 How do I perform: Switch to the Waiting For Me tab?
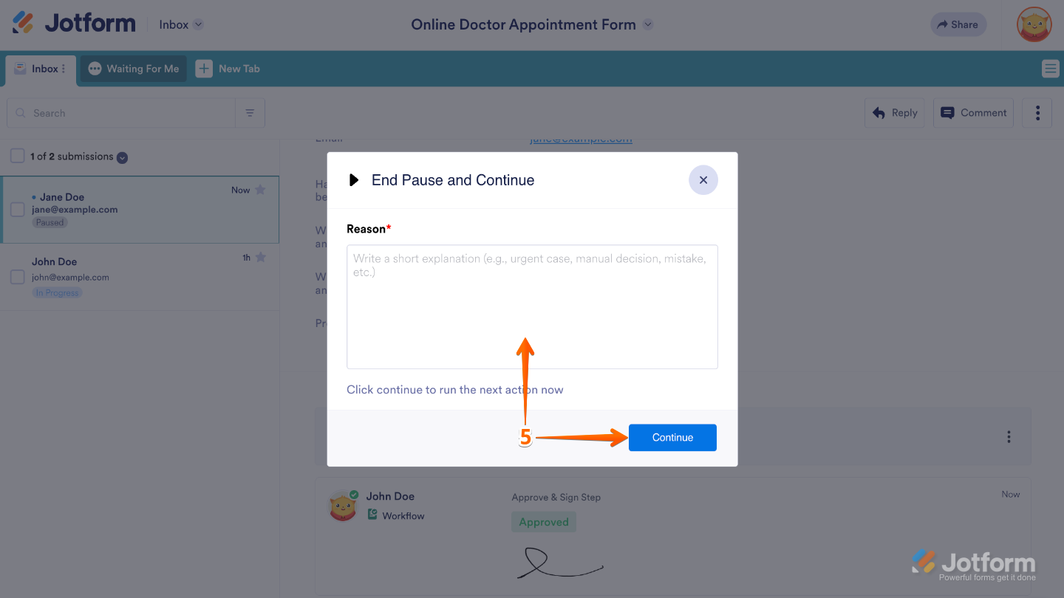pos(133,68)
